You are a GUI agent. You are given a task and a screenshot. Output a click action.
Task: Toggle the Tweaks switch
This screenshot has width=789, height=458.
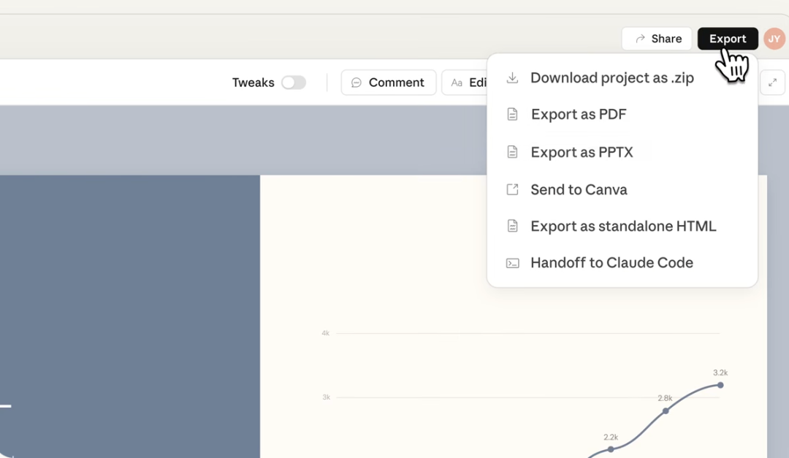[x=294, y=83]
